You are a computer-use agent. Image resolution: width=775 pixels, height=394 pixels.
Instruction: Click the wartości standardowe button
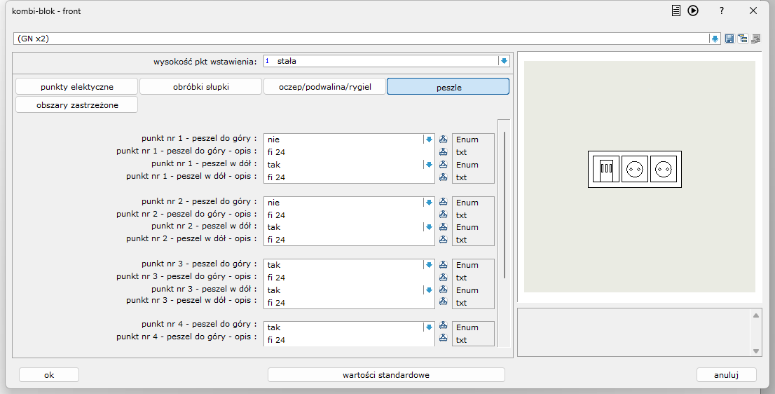click(386, 375)
